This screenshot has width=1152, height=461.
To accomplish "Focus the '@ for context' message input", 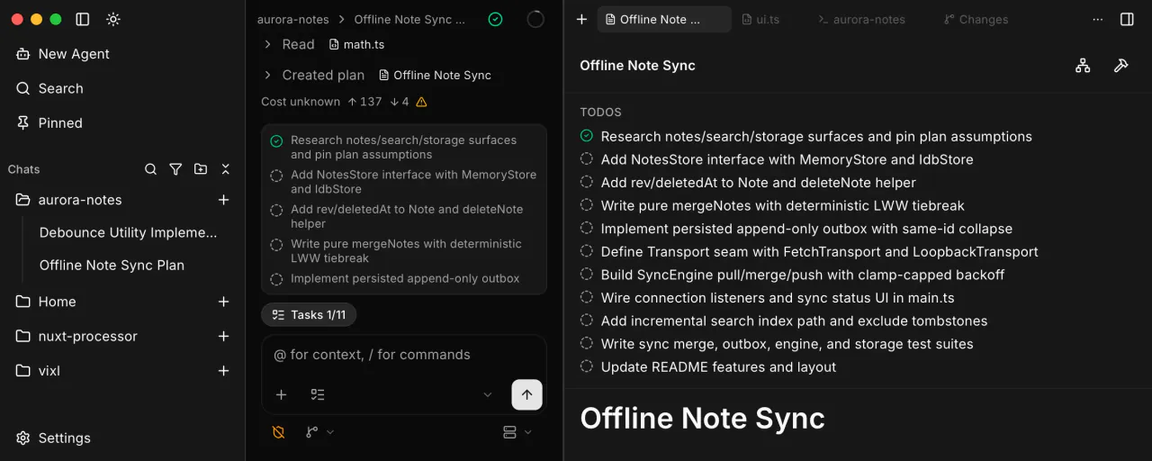I will (404, 355).
